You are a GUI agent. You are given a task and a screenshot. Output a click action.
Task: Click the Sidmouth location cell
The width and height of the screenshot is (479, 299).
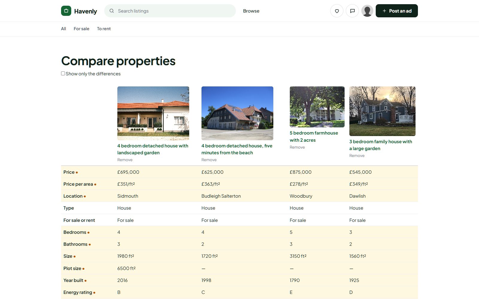click(128, 196)
